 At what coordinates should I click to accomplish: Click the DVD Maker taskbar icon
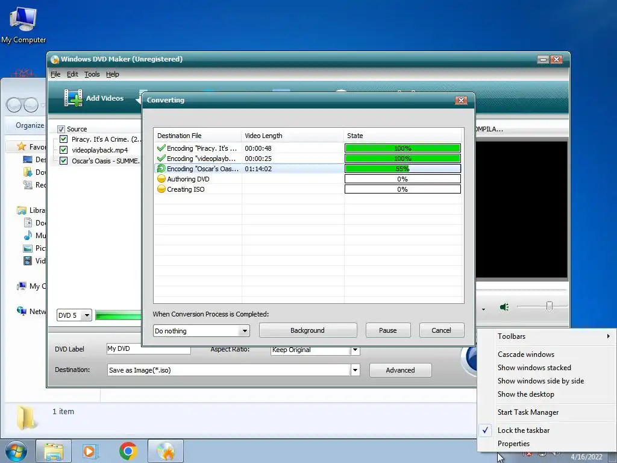coord(166,451)
